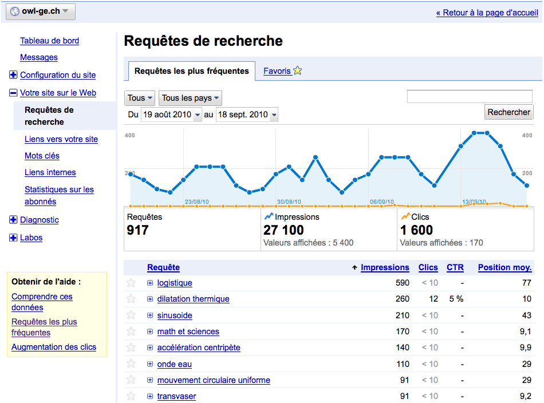544x403 pixels.
Task: Switch to the Favoris tab
Action: pos(277,71)
